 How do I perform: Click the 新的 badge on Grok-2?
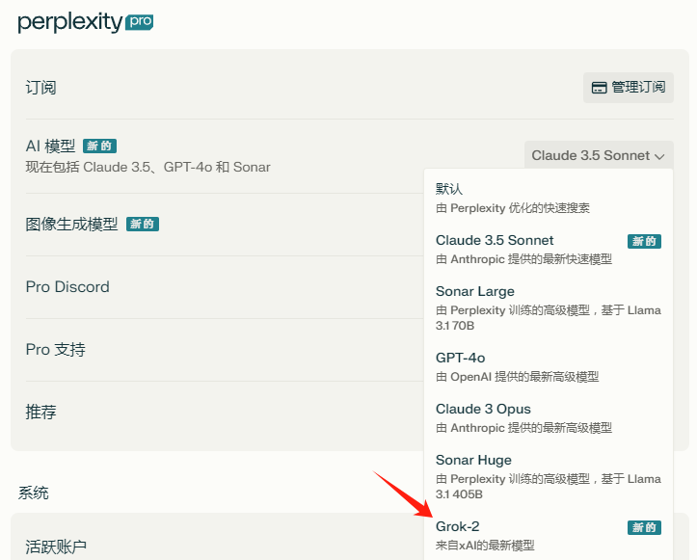coord(644,527)
